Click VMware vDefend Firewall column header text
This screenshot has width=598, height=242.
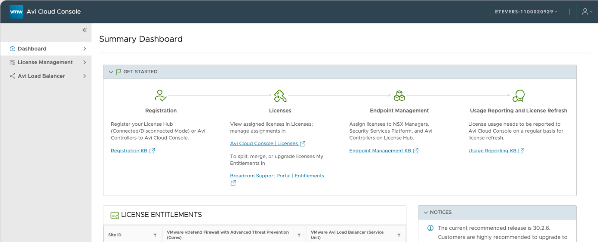click(x=227, y=235)
